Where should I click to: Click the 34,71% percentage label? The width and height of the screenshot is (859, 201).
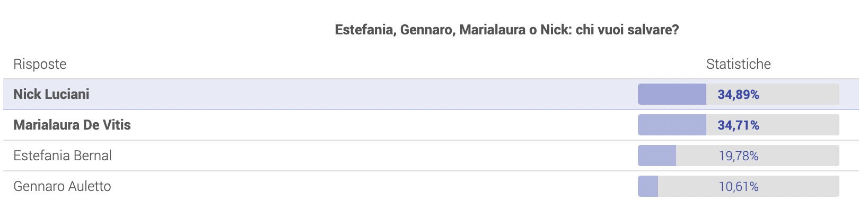739,125
